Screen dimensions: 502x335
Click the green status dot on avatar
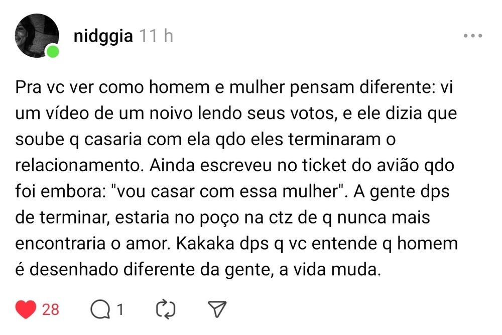pos(52,51)
